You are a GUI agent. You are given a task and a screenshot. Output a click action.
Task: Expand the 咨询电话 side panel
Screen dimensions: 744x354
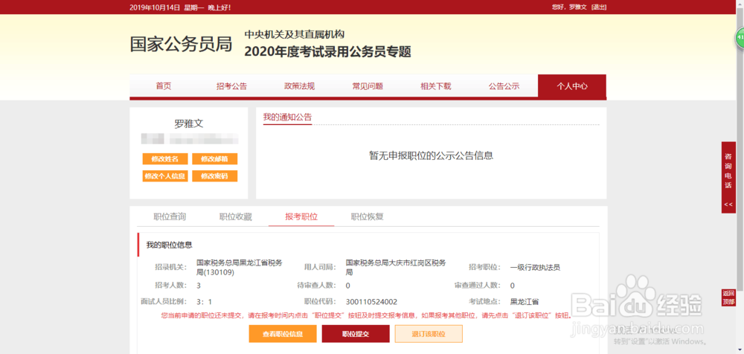tap(728, 178)
